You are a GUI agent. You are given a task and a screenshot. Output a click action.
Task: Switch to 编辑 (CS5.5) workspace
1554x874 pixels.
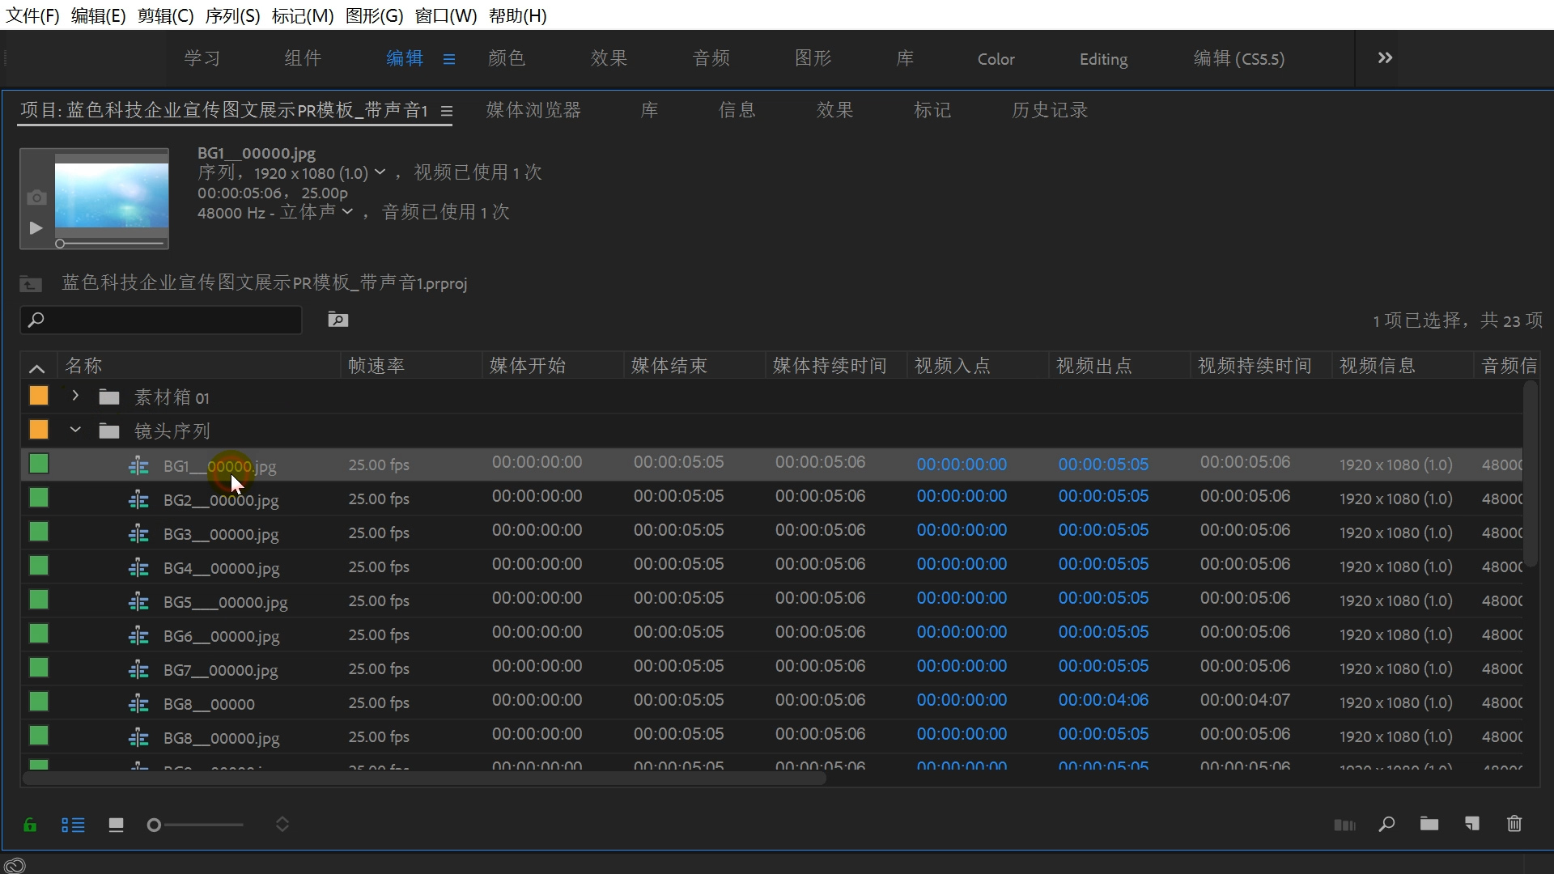pyautogui.click(x=1239, y=58)
